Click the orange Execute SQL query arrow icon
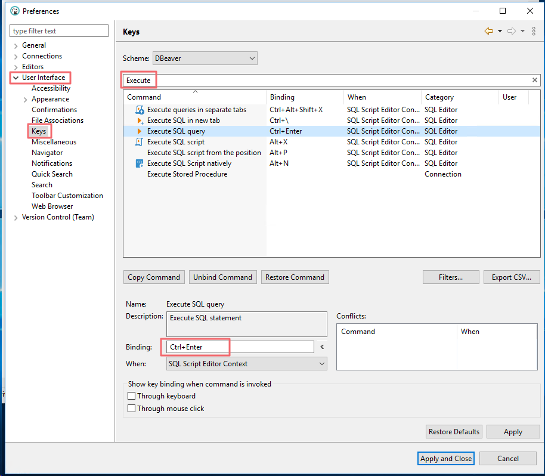 tap(138, 131)
